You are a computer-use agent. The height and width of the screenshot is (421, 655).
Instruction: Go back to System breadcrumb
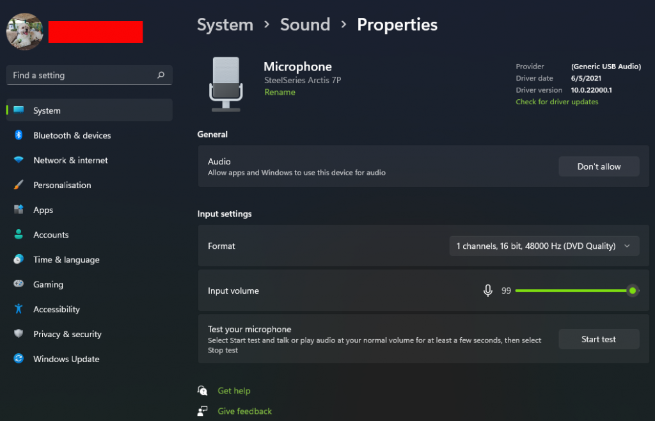tap(225, 25)
